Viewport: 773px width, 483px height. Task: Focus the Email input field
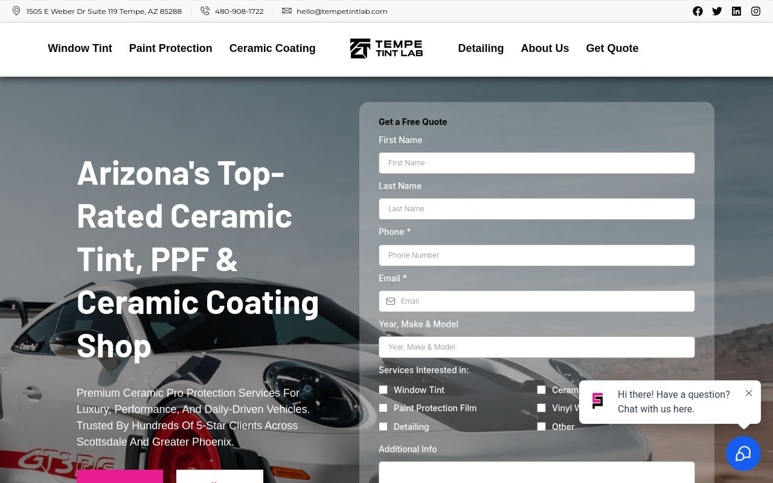(x=536, y=301)
